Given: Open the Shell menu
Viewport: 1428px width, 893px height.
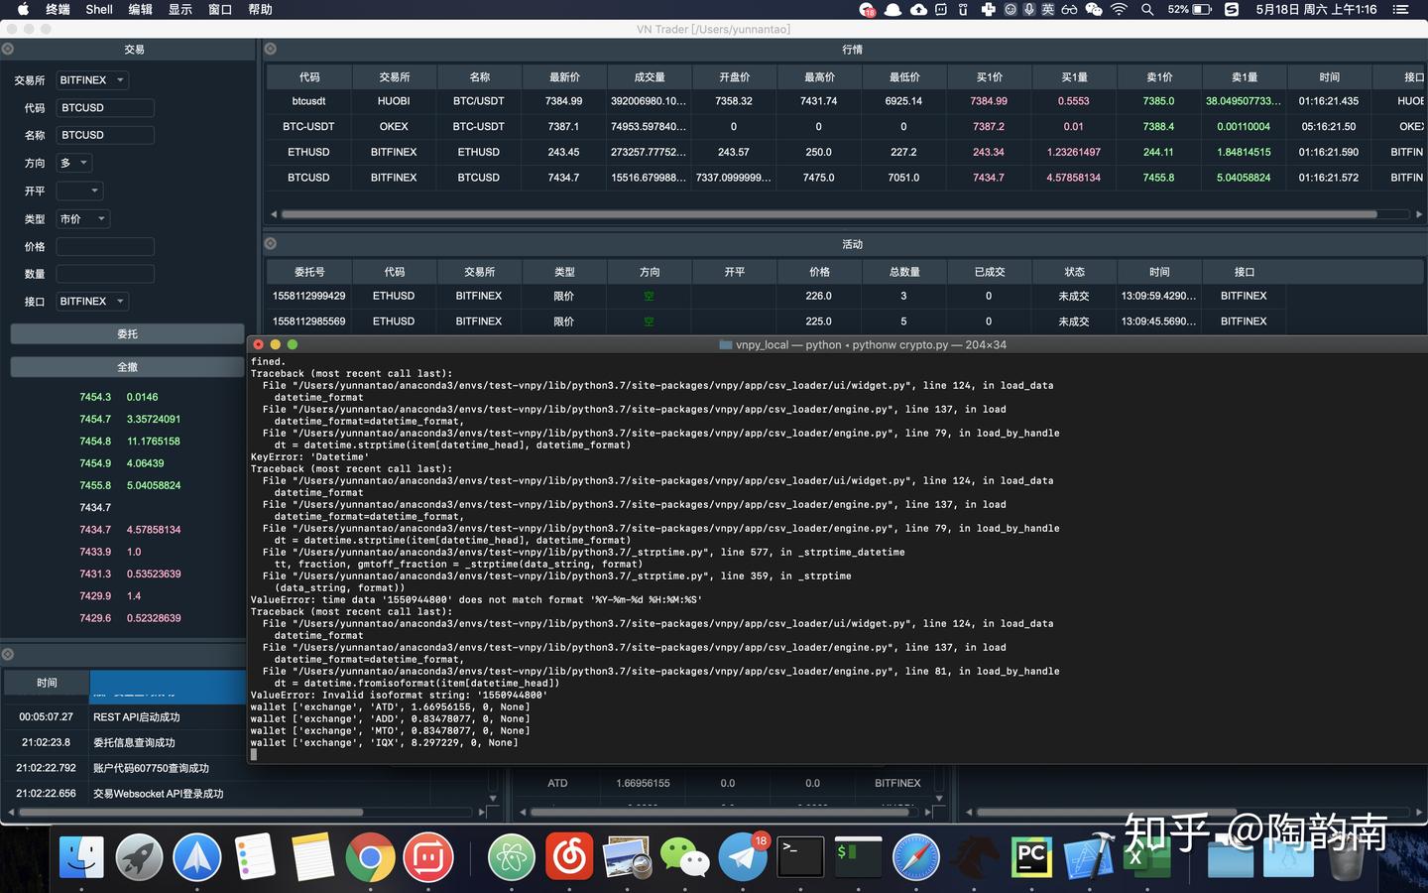Looking at the screenshot, I should pos(99,9).
